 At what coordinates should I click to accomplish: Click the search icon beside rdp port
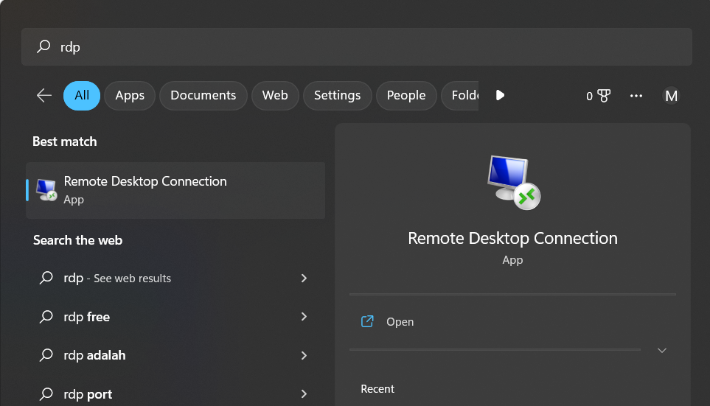pyautogui.click(x=46, y=393)
